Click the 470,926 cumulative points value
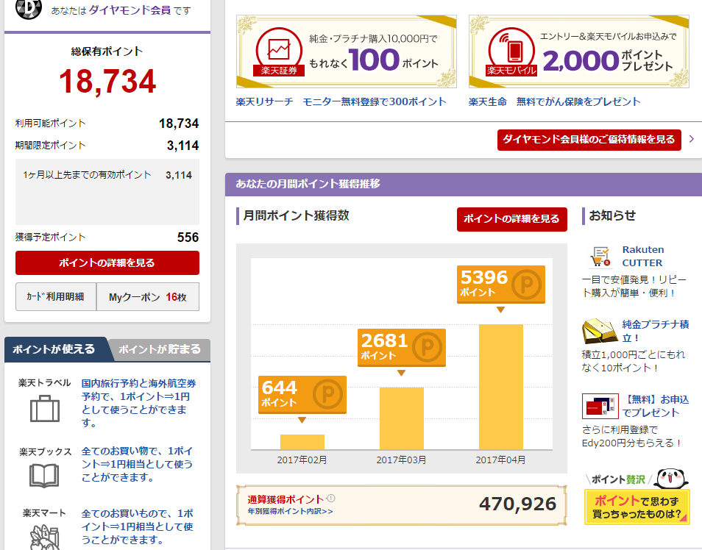The image size is (702, 550). (517, 504)
